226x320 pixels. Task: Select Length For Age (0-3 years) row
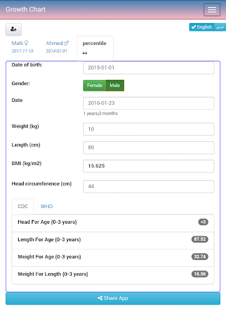[x=113, y=241]
